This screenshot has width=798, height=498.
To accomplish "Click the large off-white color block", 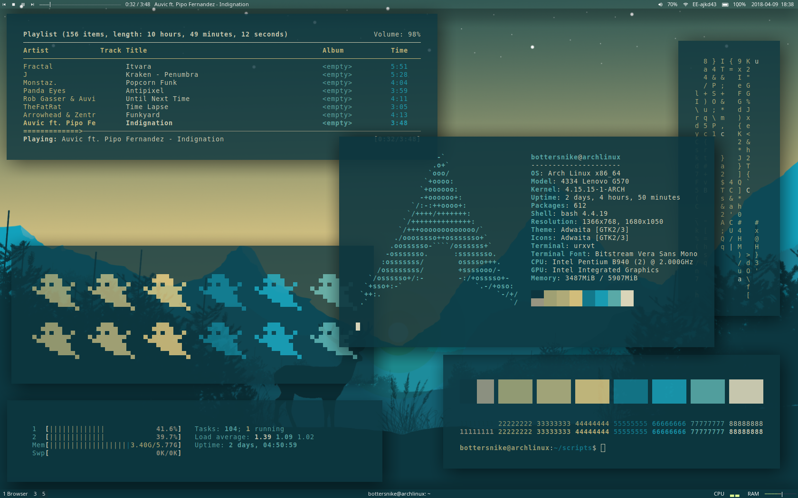I will click(746, 391).
